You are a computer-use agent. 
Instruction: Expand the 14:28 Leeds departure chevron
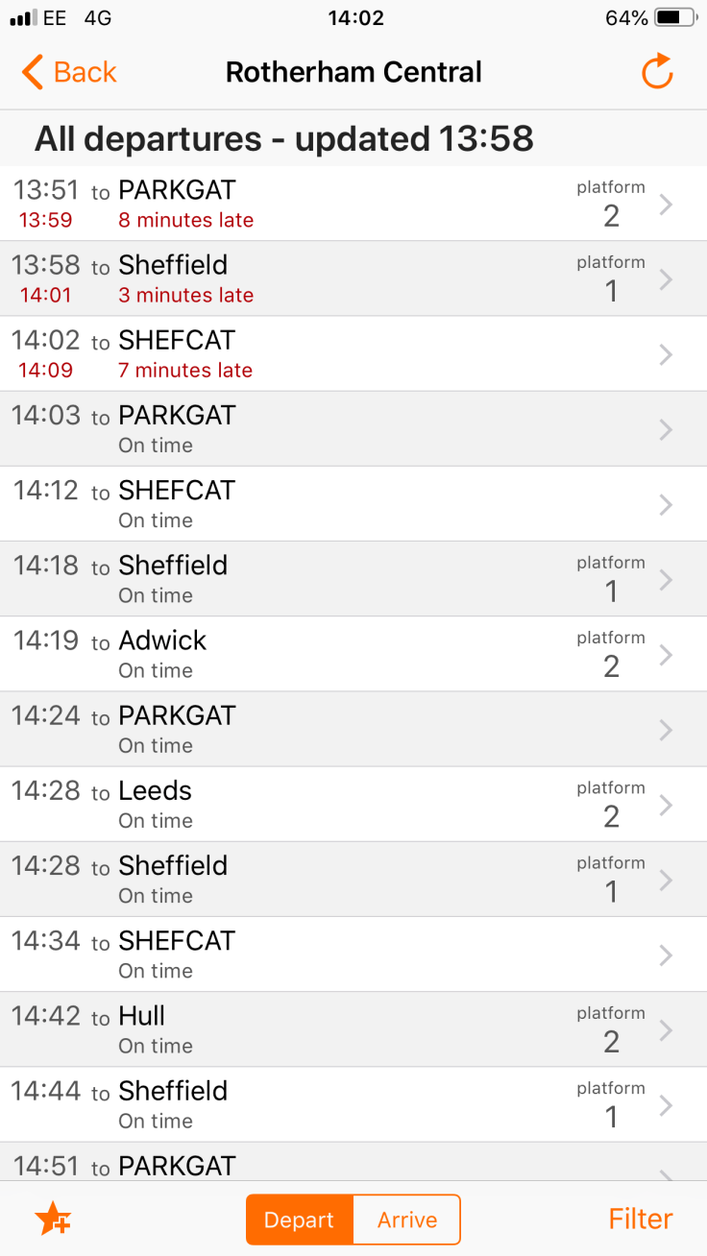[x=666, y=805]
